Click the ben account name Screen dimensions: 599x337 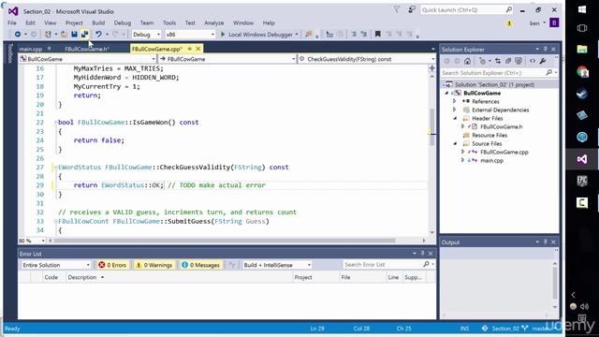pyautogui.click(x=534, y=23)
